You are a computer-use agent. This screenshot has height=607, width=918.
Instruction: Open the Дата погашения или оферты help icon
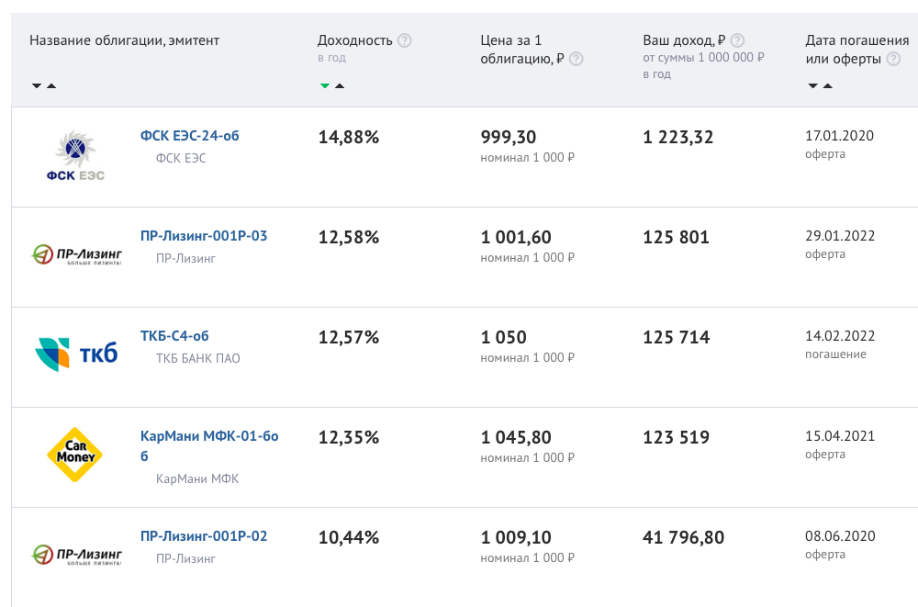coord(893,59)
